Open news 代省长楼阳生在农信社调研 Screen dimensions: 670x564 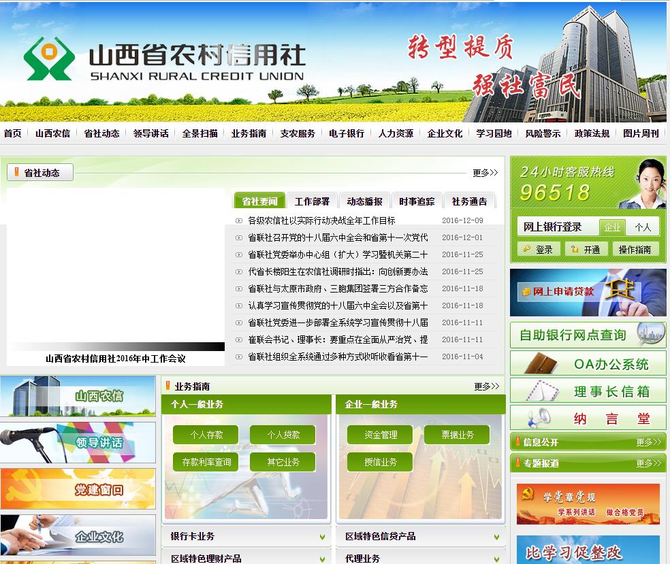tap(338, 271)
